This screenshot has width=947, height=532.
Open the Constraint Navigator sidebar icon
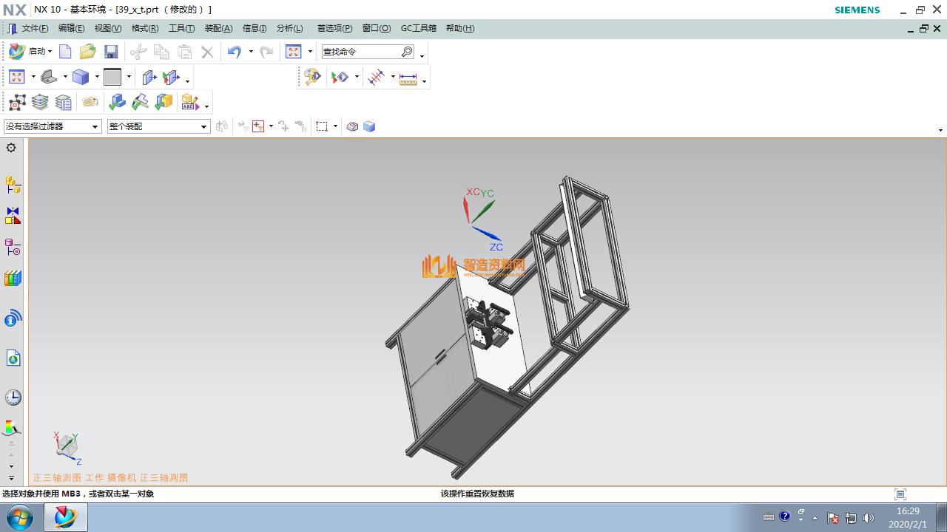[13, 215]
